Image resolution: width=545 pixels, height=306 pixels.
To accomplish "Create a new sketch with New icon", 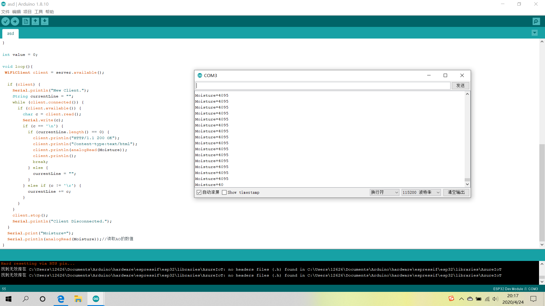I will point(26,21).
